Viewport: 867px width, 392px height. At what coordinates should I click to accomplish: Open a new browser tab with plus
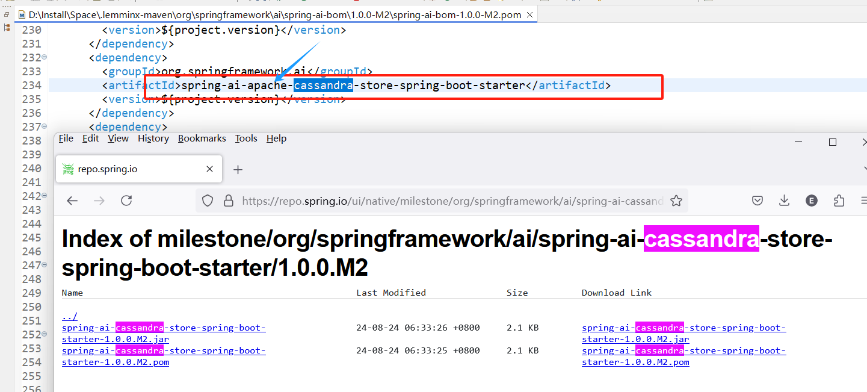click(x=238, y=170)
